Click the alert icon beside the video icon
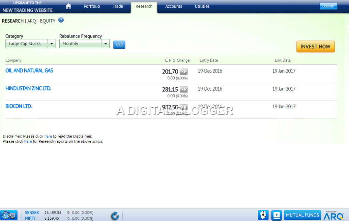Image resolution: width=349 pixels, height=221 pixels. [x=263, y=215]
